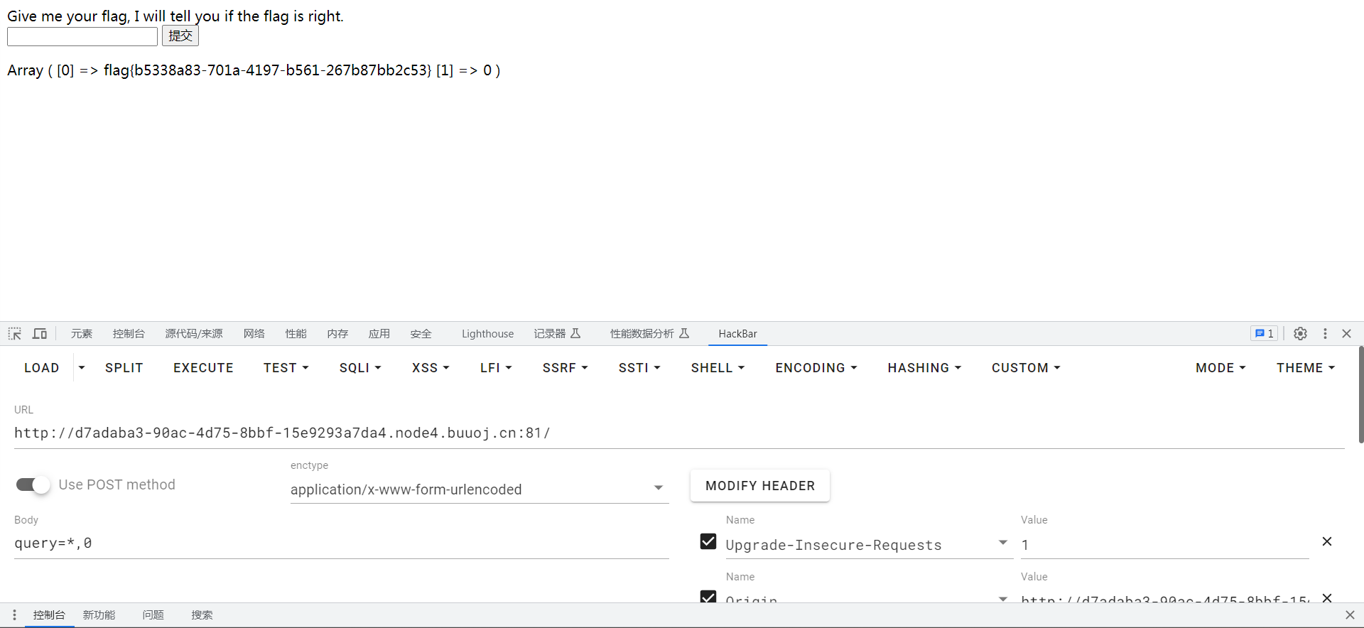Open DevTools settings gear

pos(1300,333)
